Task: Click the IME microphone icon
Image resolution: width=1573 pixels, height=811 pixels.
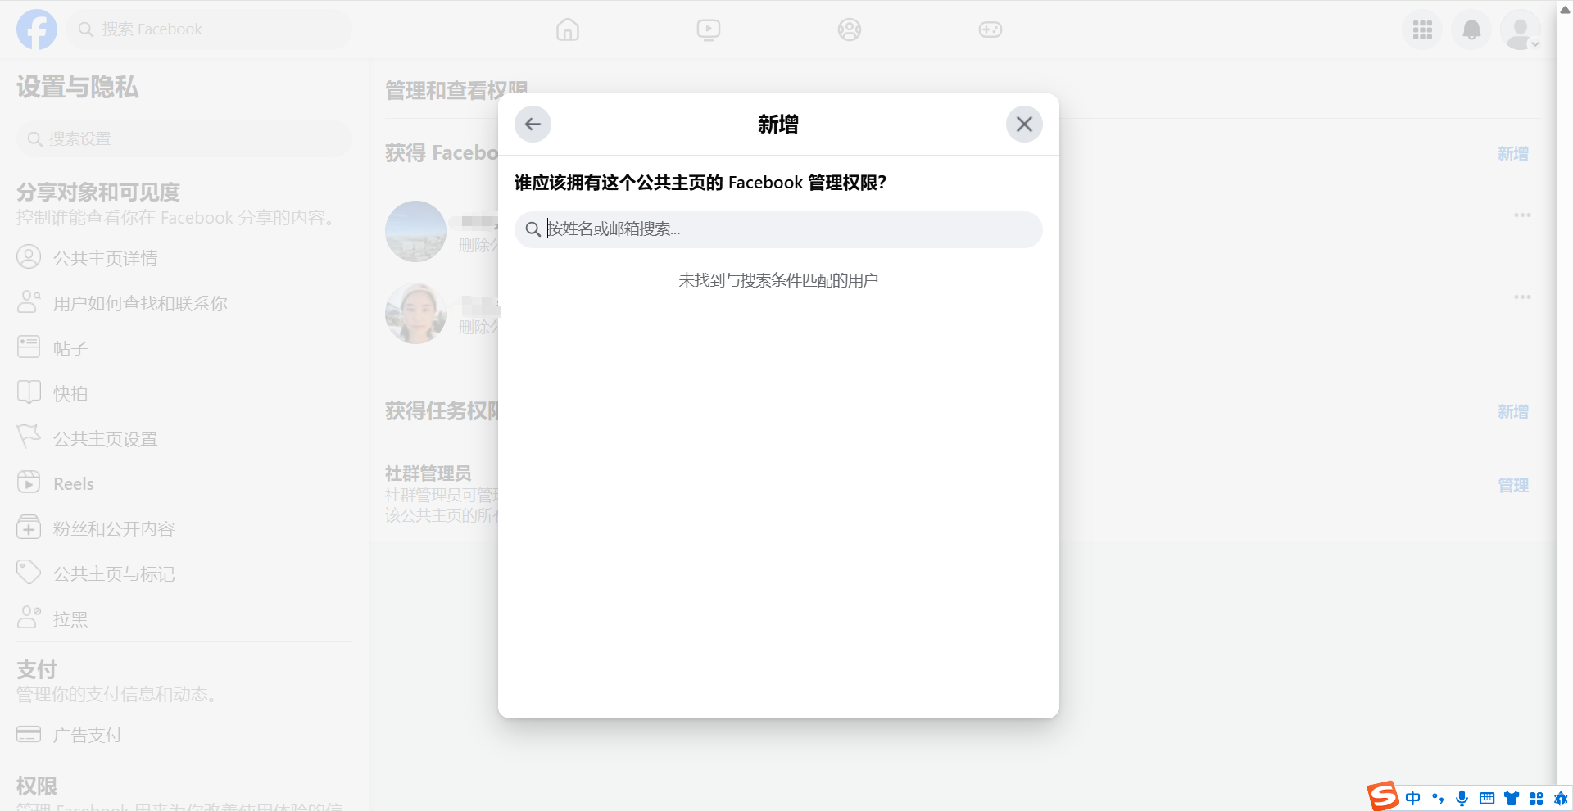Action: (x=1462, y=798)
